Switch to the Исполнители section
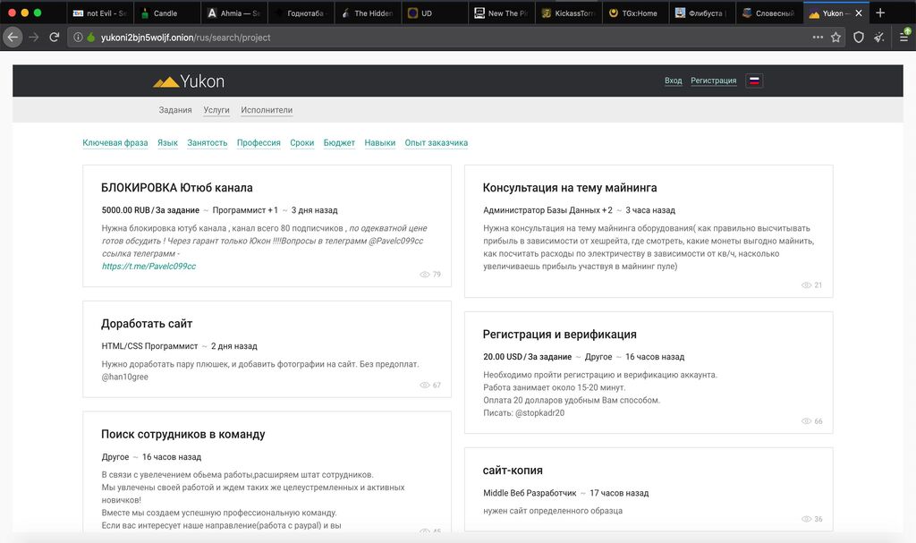This screenshot has height=543, width=916. click(x=267, y=110)
